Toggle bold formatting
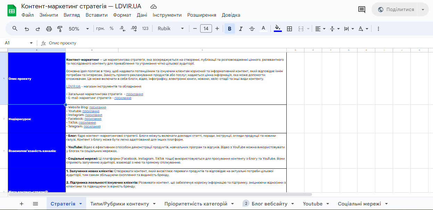Image resolution: width=433 pixels, height=210 pixels. 230,29
